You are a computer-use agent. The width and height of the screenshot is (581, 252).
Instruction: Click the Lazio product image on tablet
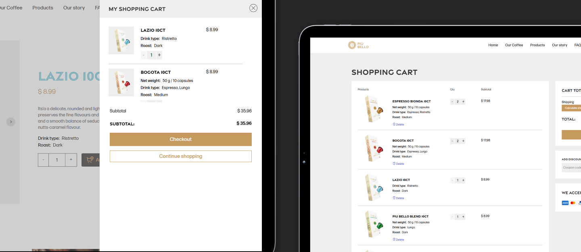coord(373,187)
